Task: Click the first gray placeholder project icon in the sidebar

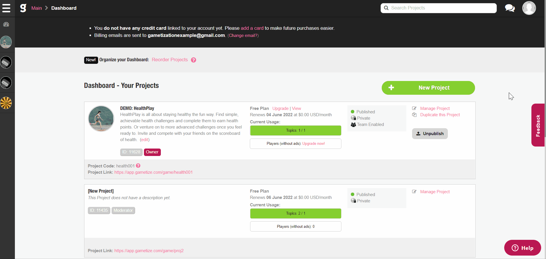Action: coord(6,62)
